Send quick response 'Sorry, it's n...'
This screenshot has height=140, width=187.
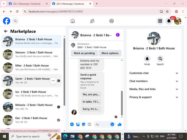pyautogui.click(x=91, y=109)
